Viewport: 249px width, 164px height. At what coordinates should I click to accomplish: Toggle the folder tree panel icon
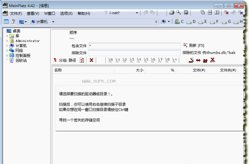coord(6,22)
